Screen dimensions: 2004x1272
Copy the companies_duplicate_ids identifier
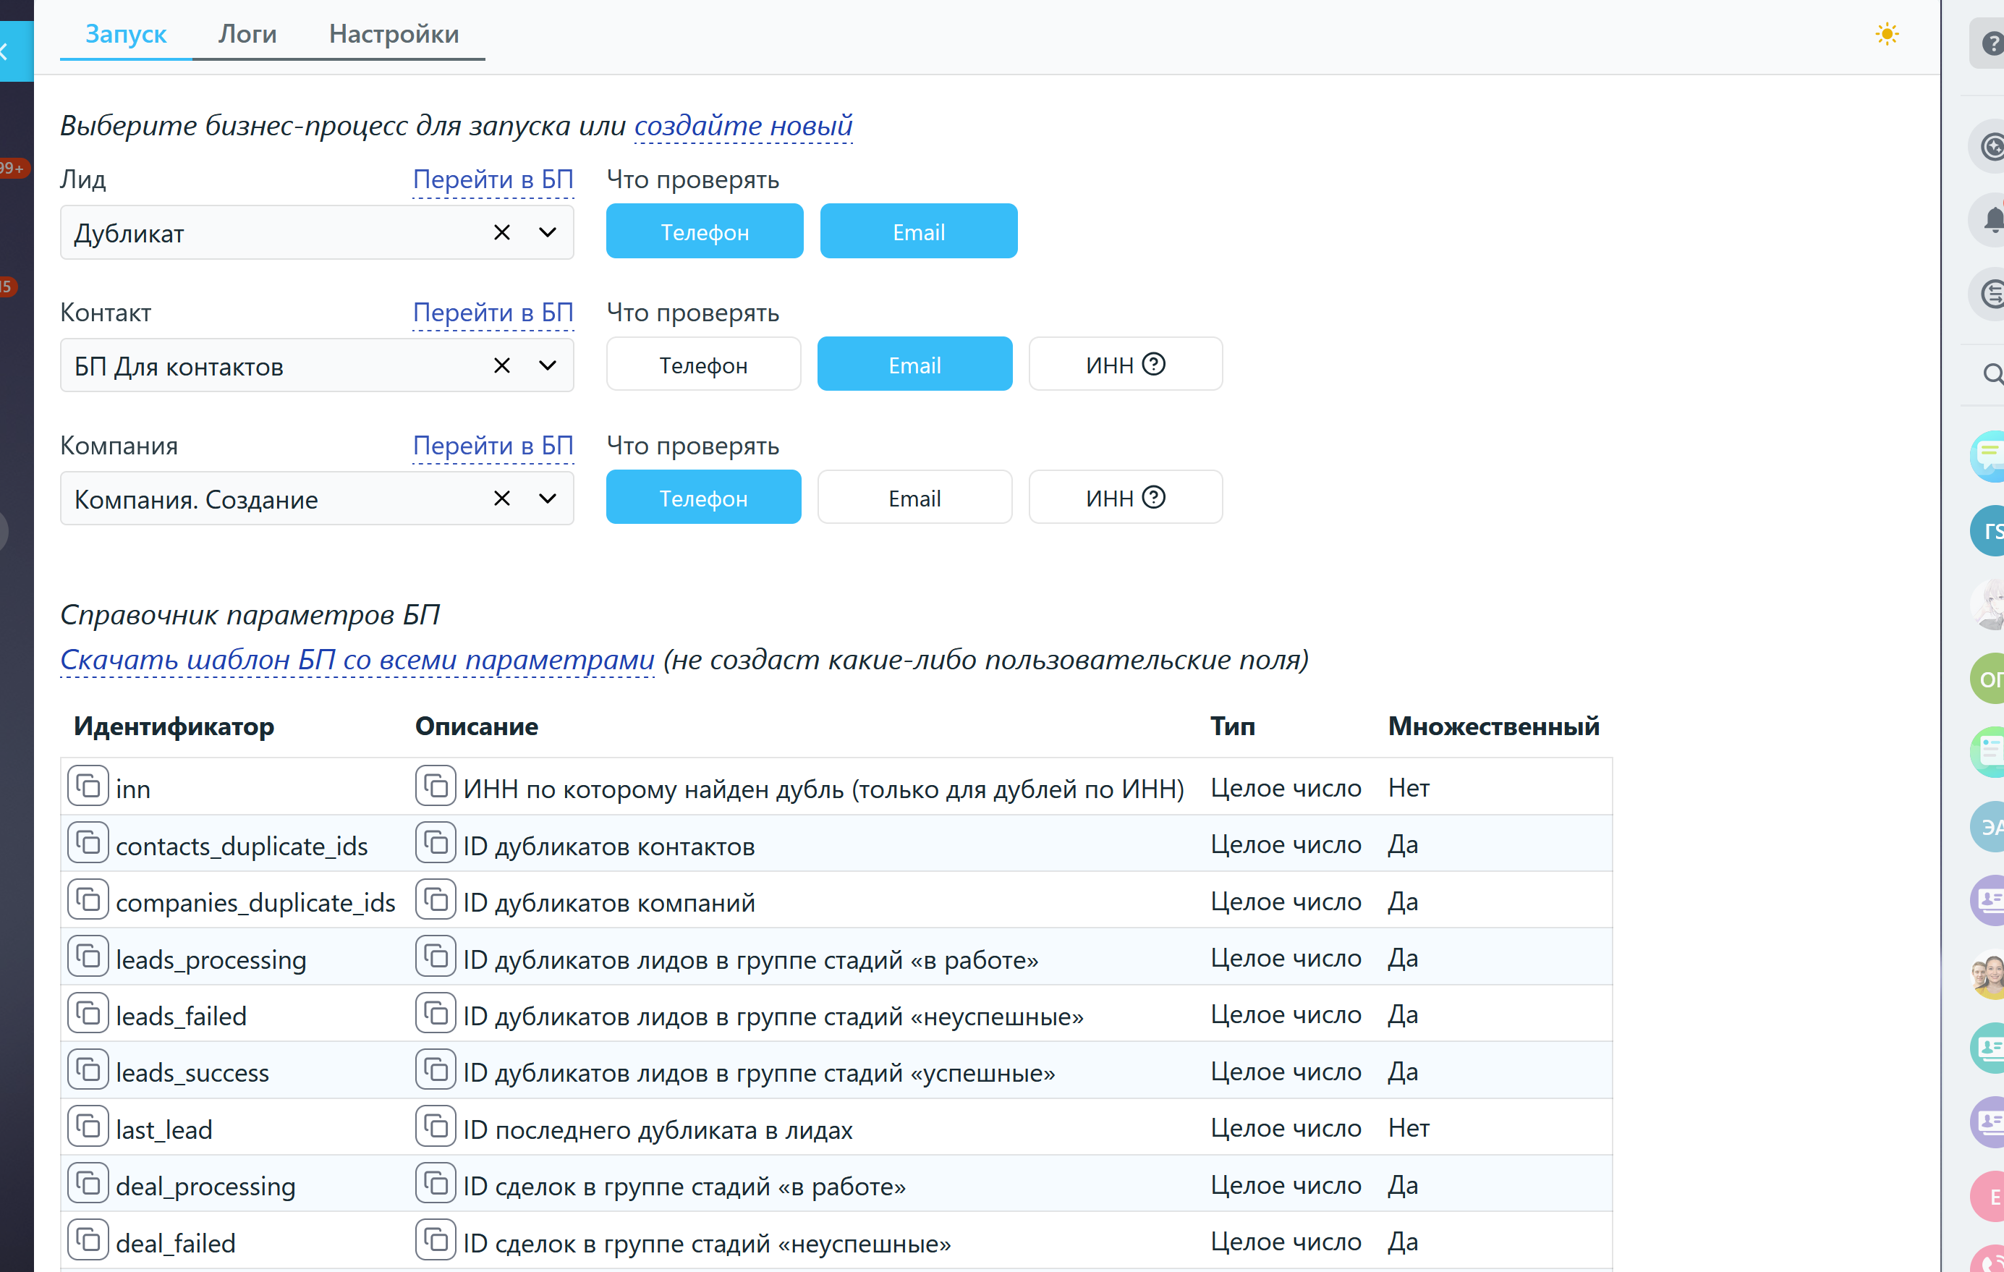pyautogui.click(x=88, y=901)
